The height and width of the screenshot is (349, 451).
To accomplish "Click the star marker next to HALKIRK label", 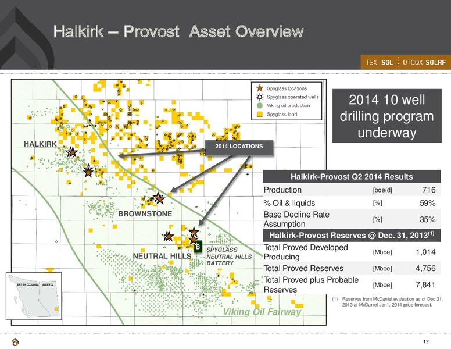I will coord(72,152).
